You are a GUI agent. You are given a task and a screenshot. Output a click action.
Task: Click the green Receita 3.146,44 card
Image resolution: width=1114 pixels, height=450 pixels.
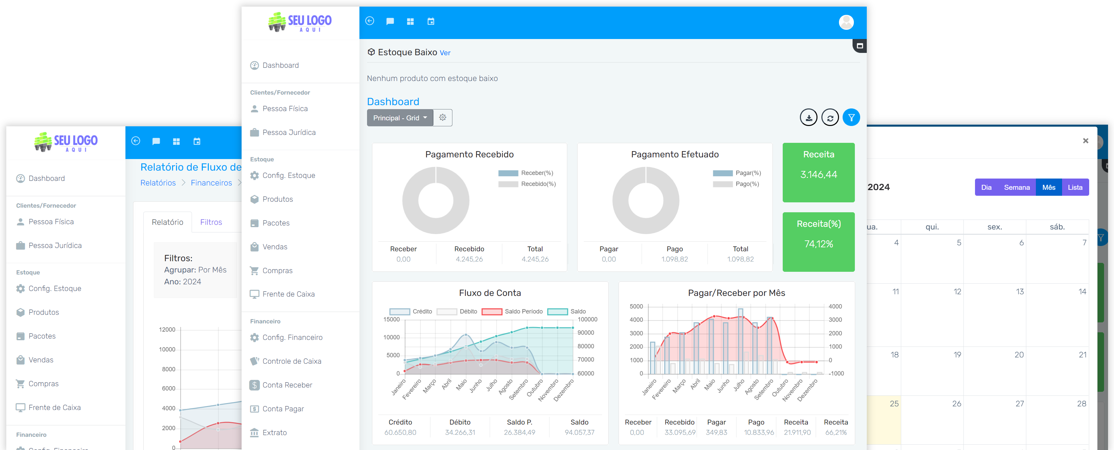pyautogui.click(x=818, y=172)
